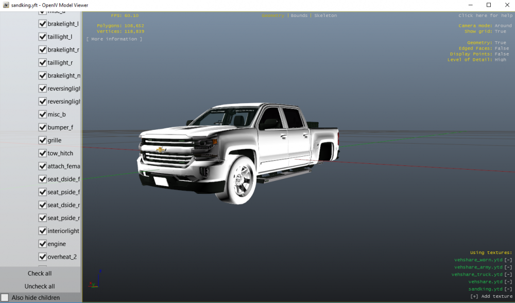Toggle the engine checkbox
Viewport: 515px width, 303px height.
42,244
